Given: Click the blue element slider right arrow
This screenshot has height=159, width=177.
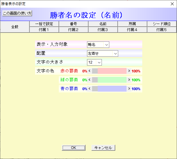Looking at the screenshot, I should coord(129,89).
